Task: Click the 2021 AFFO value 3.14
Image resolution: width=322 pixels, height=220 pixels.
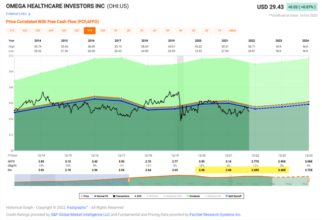Action: tap(228, 162)
